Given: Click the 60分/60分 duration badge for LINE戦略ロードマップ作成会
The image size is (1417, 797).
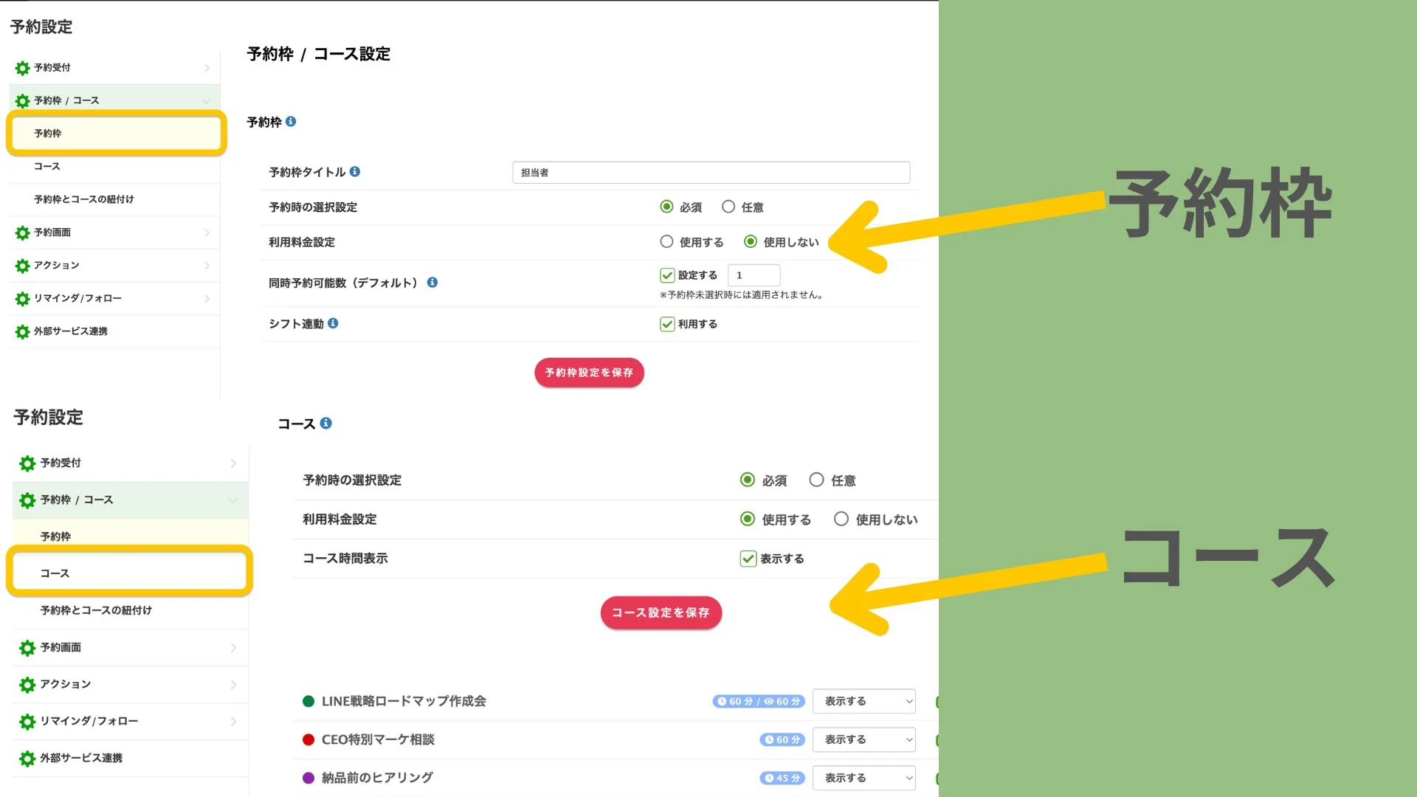Looking at the screenshot, I should pos(759,701).
